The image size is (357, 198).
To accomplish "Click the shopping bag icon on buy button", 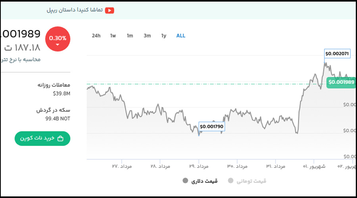I will point(60,139).
